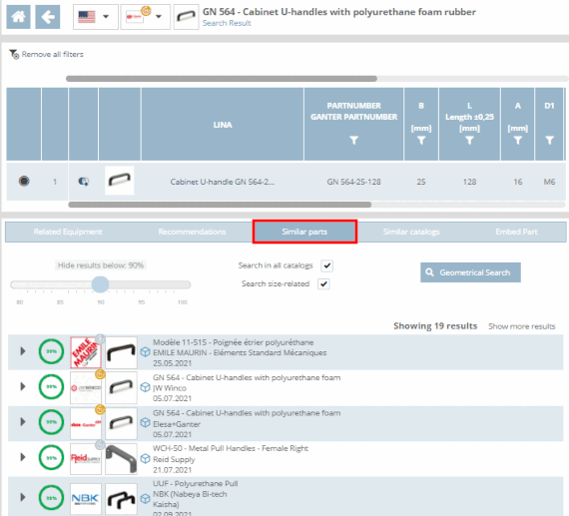Click the 99% match circle for EMILE MAURIN
The height and width of the screenshot is (516, 569).
[51, 351]
